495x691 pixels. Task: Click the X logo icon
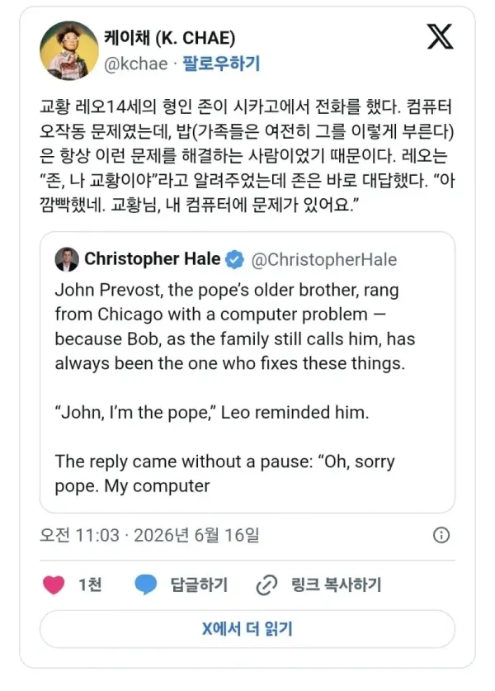pyautogui.click(x=440, y=36)
